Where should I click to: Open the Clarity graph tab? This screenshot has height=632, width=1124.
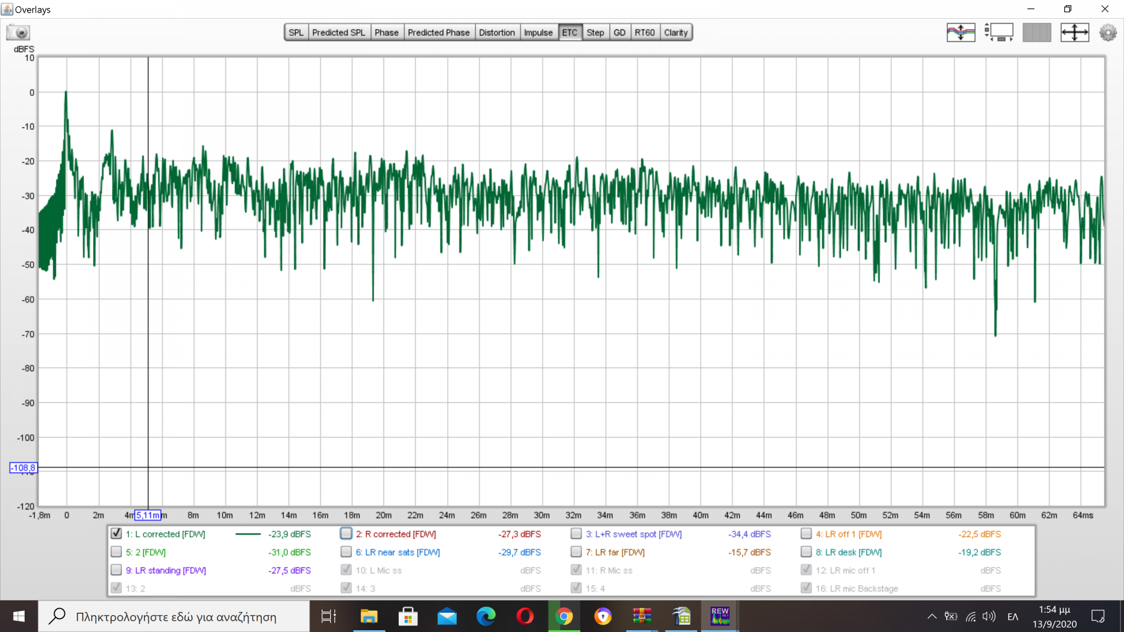click(676, 32)
